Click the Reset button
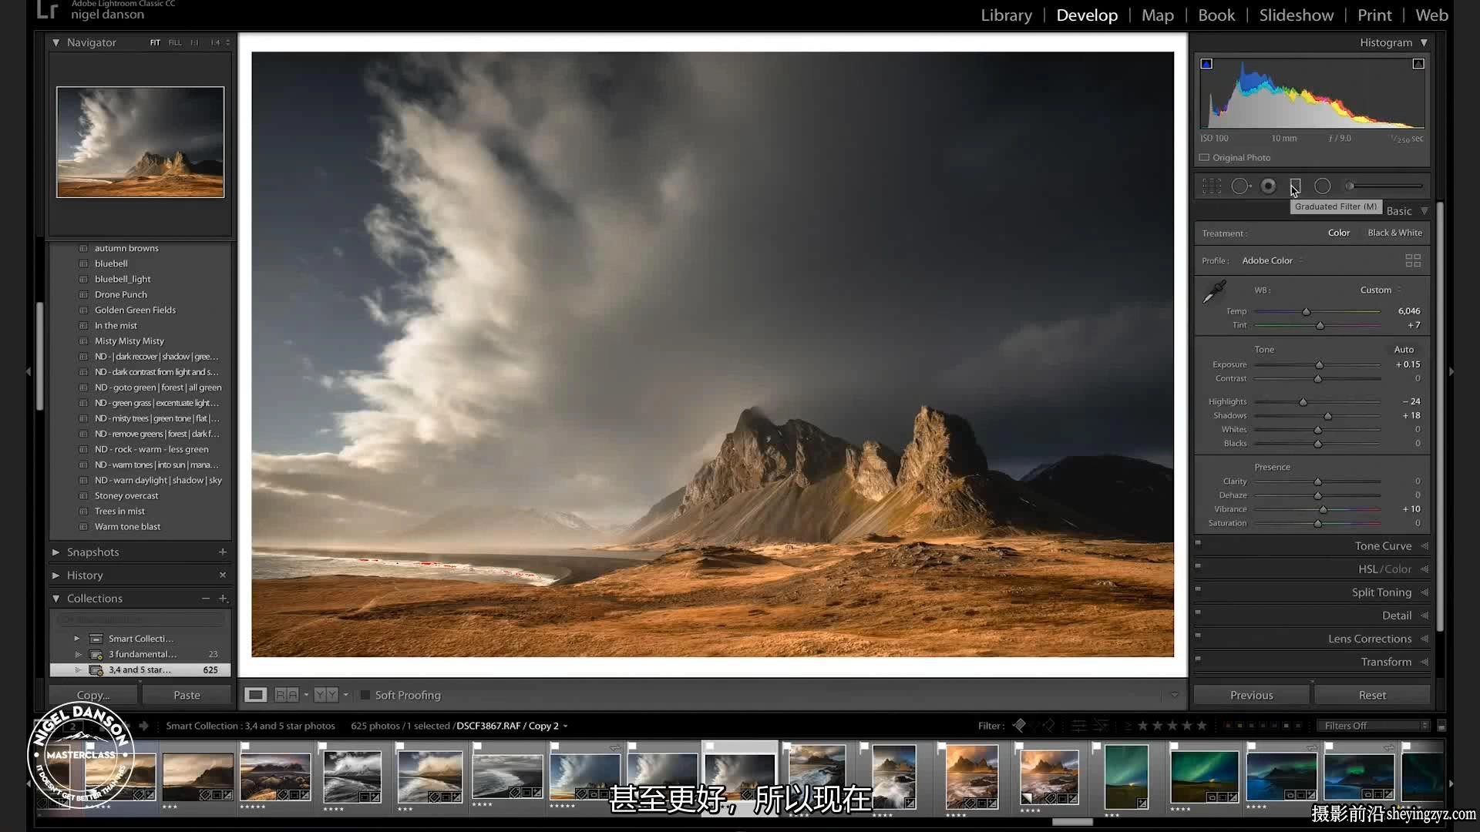Image resolution: width=1480 pixels, height=832 pixels. click(x=1372, y=695)
